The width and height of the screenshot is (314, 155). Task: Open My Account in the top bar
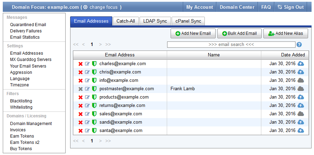coord(200,7)
